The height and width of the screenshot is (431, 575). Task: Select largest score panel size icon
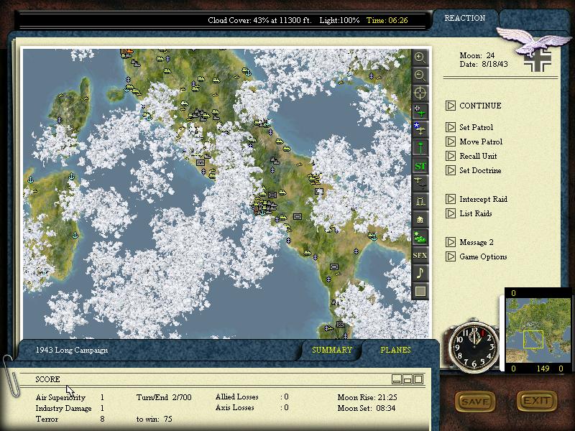coord(418,379)
